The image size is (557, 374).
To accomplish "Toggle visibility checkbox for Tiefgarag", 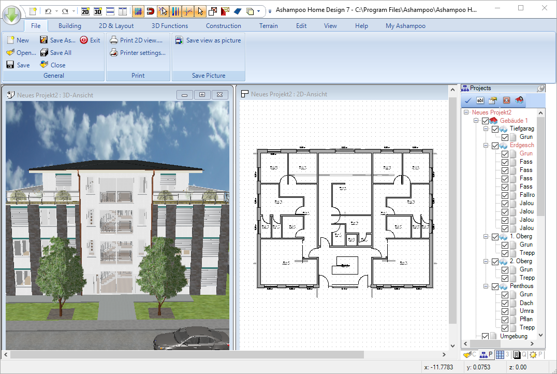I will click(495, 128).
